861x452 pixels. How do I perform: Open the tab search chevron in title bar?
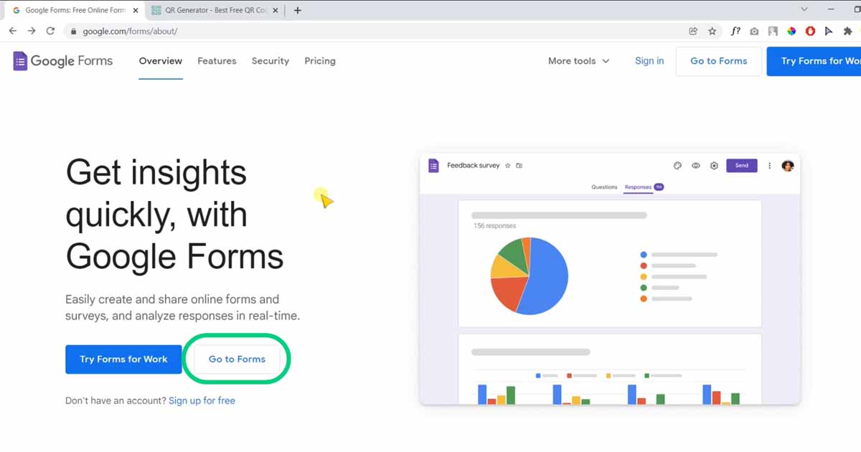[804, 10]
